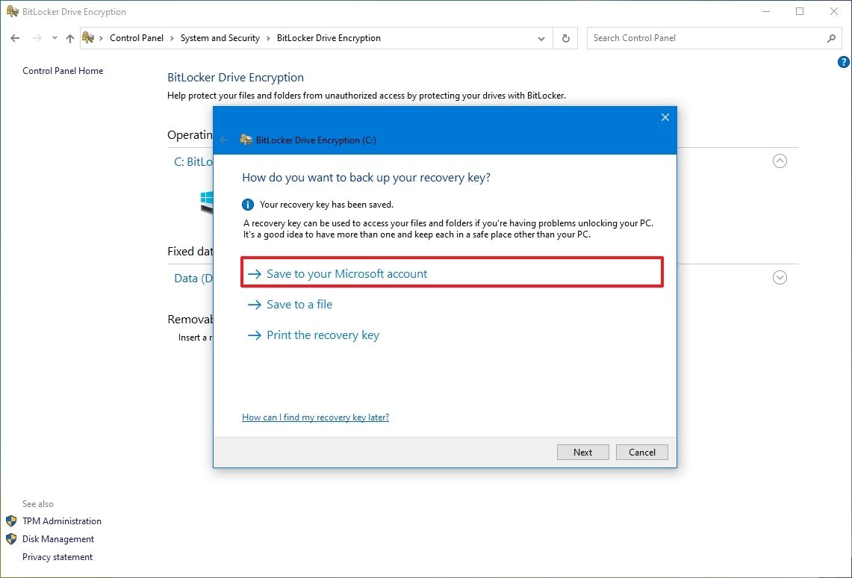
Task: Expand the Data drive section chevron
Action: pos(780,277)
